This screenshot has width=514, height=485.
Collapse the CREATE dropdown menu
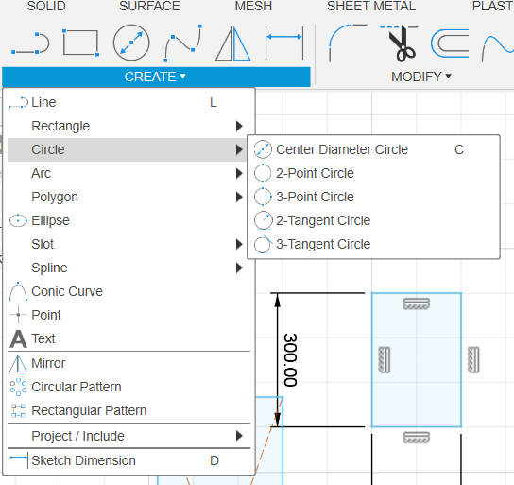pyautogui.click(x=156, y=77)
